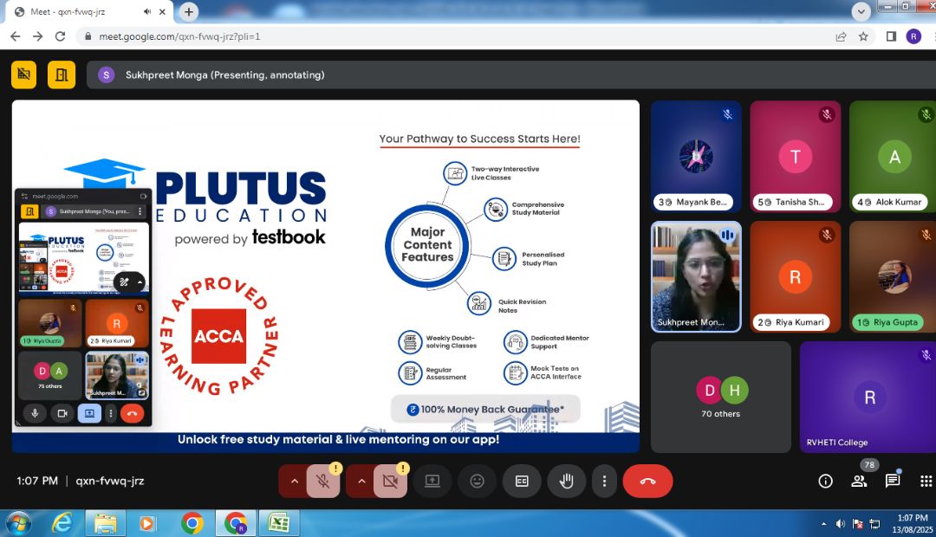The height and width of the screenshot is (537, 936).
Task: Click the Meet URL address bar
Action: click(x=433, y=36)
